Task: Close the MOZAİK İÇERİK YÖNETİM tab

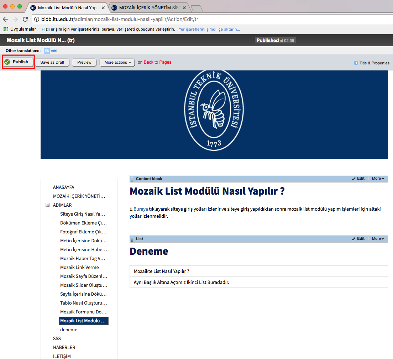Action: point(184,8)
